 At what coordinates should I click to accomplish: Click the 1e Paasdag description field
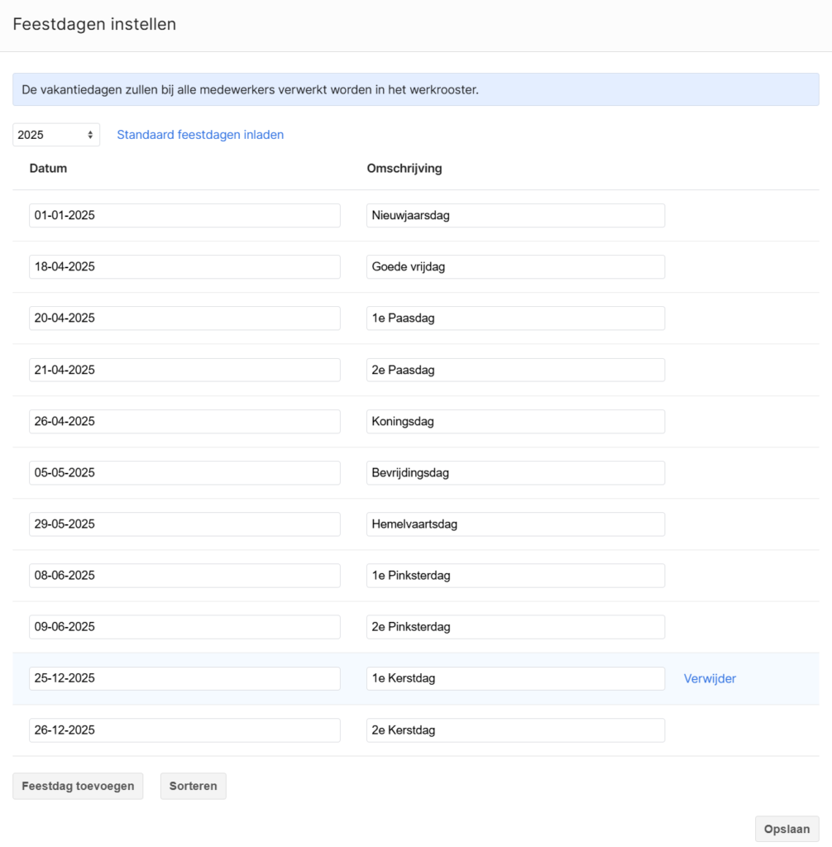pyautogui.click(x=515, y=318)
